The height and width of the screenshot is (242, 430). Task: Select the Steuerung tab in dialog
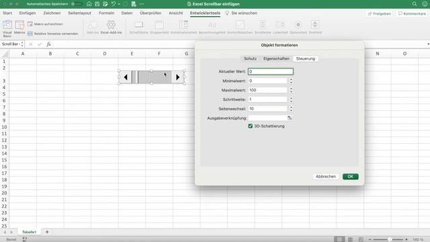pos(306,58)
